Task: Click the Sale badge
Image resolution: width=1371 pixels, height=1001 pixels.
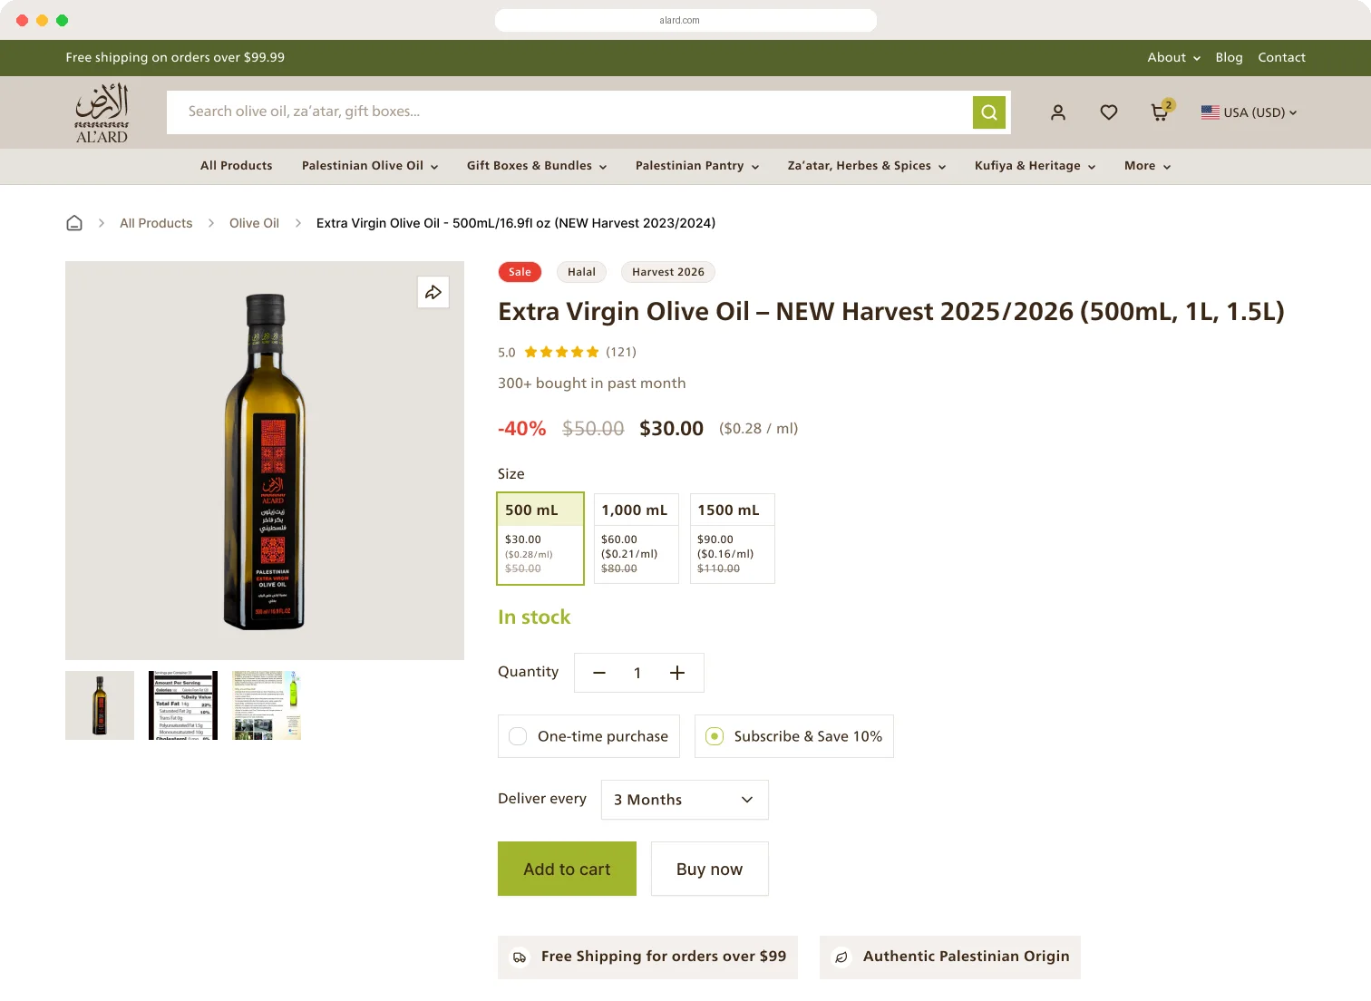Action: tap(520, 272)
